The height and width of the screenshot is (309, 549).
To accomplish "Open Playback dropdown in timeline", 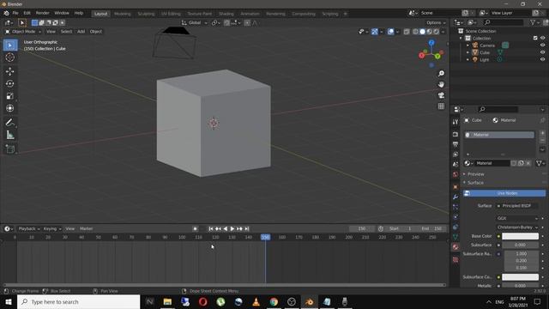I will tap(29, 229).
